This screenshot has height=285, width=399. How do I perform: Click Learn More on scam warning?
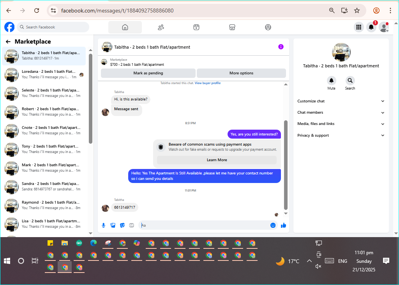tap(217, 160)
